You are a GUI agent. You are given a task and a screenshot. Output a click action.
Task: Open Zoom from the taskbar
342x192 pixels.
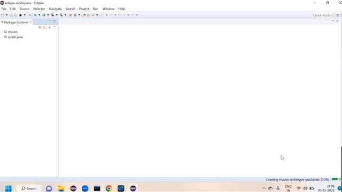(x=85, y=188)
